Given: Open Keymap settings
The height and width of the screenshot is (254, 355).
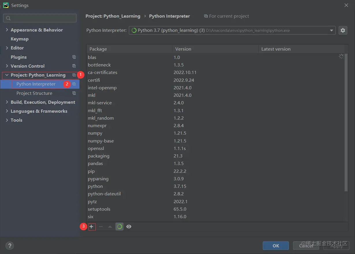Looking at the screenshot, I should click(x=20, y=39).
